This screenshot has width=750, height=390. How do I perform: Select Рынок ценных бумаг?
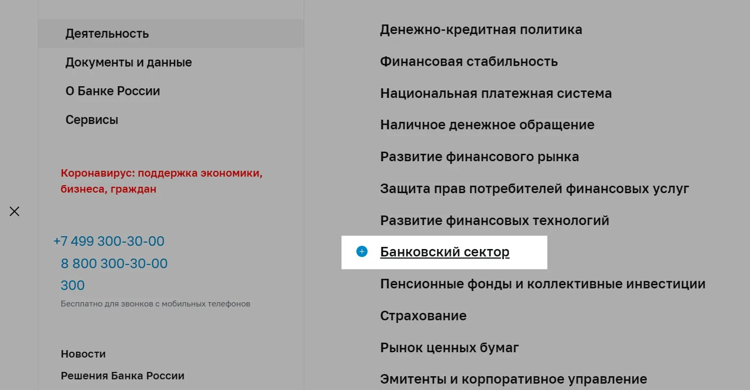(449, 348)
